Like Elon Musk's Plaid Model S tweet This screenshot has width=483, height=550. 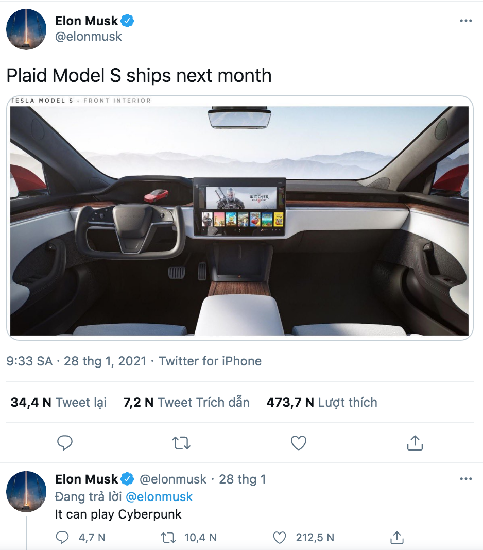point(298,442)
